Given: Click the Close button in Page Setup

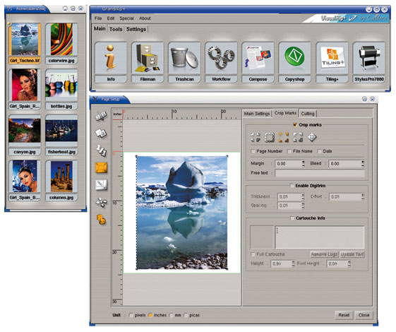Looking at the screenshot, I should click(364, 315).
